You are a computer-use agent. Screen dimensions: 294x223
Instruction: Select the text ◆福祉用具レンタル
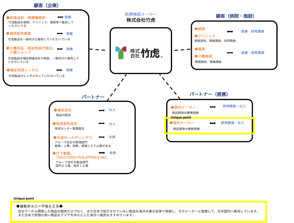22,70
